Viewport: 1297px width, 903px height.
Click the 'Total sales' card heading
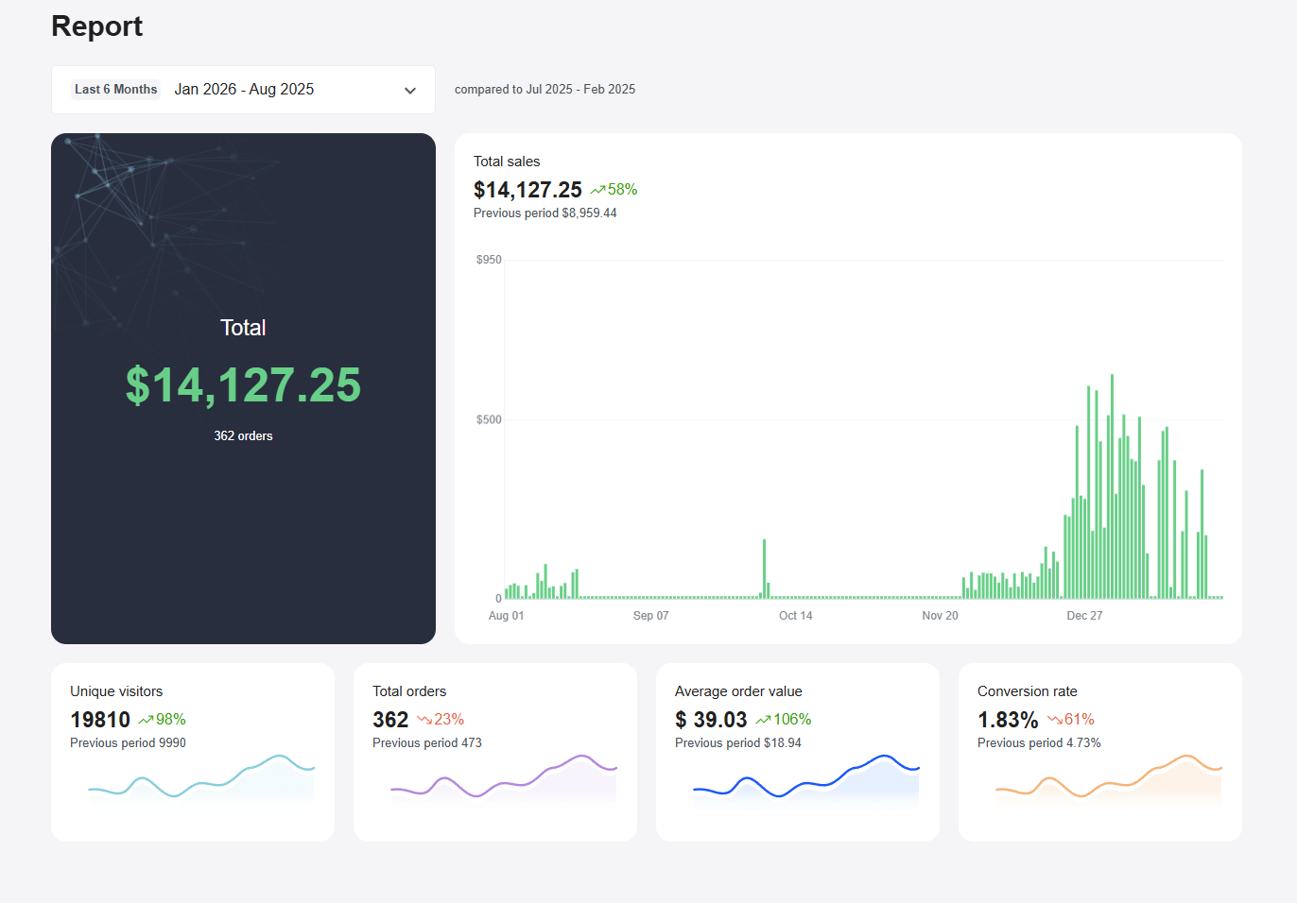[507, 162]
